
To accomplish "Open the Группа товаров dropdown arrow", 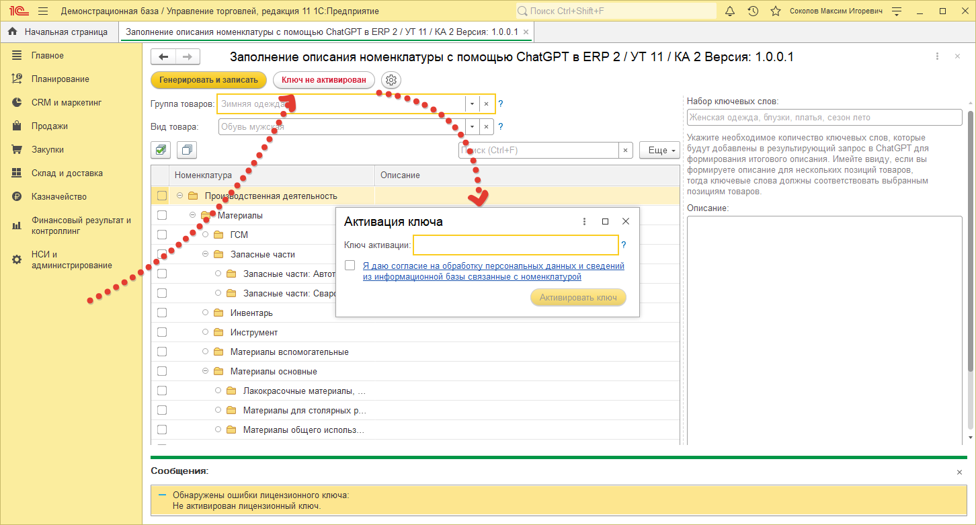I will point(472,104).
